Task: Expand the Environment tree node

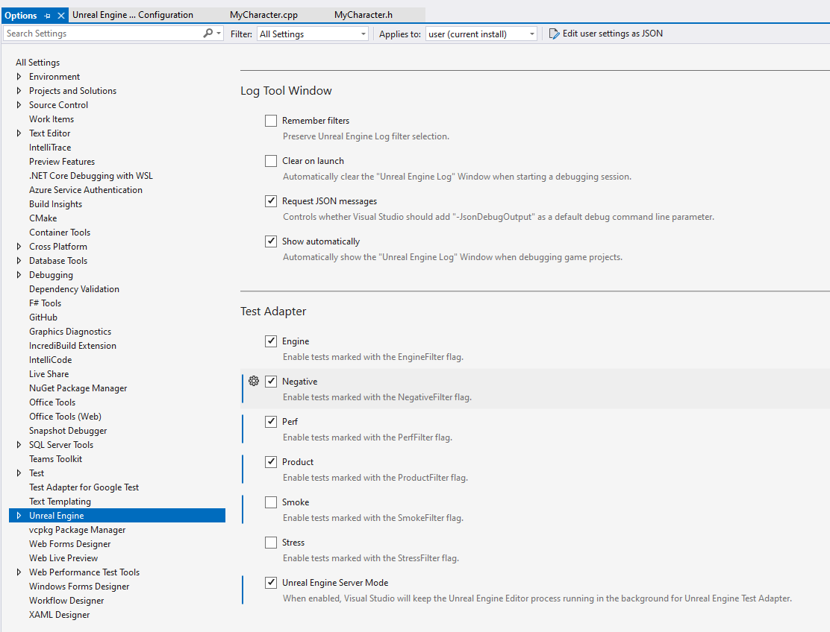Action: (x=19, y=77)
